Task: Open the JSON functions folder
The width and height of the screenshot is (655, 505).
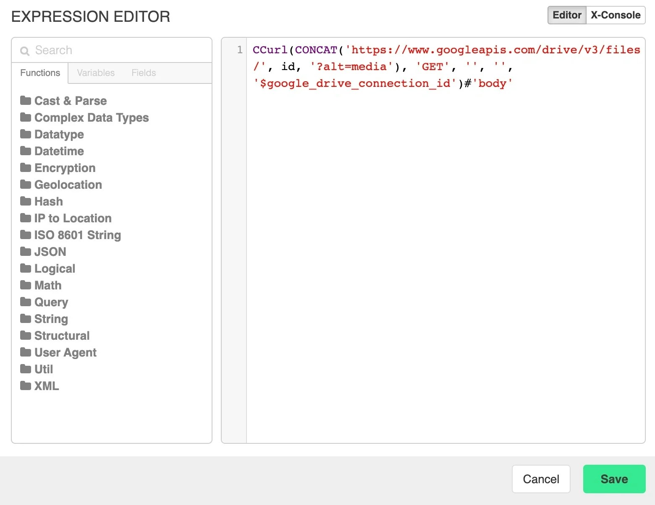Action: click(25, 252)
